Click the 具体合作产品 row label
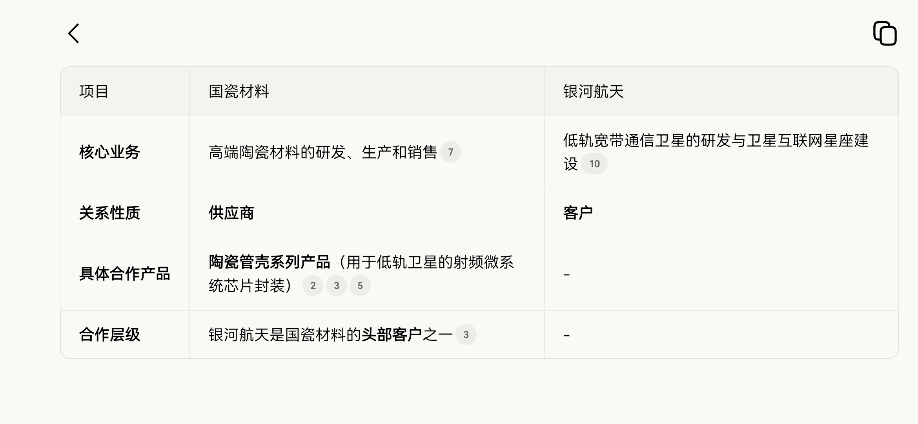Viewport: 918px width, 424px height. (x=124, y=274)
